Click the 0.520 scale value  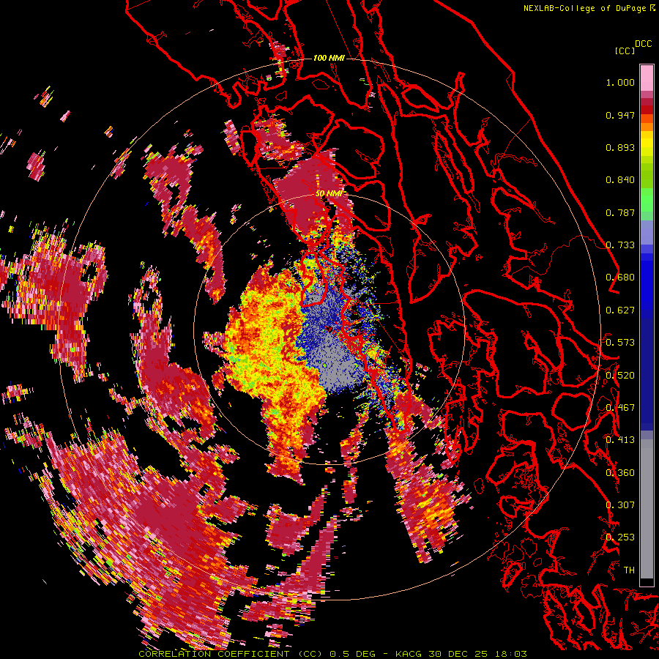620,376
